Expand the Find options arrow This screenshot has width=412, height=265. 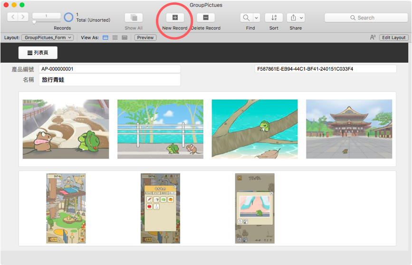pyautogui.click(x=256, y=18)
